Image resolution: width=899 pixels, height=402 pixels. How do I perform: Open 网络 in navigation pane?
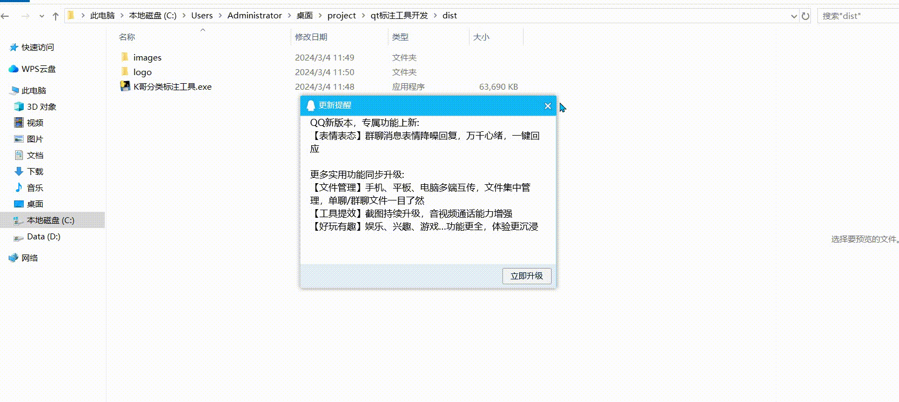(x=30, y=258)
